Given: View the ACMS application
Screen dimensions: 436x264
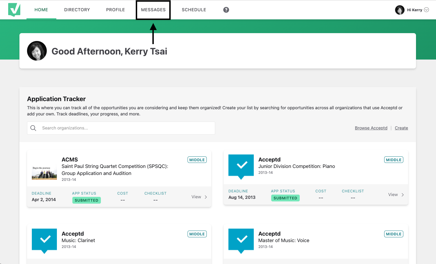Looking at the screenshot, I should coord(196,197).
